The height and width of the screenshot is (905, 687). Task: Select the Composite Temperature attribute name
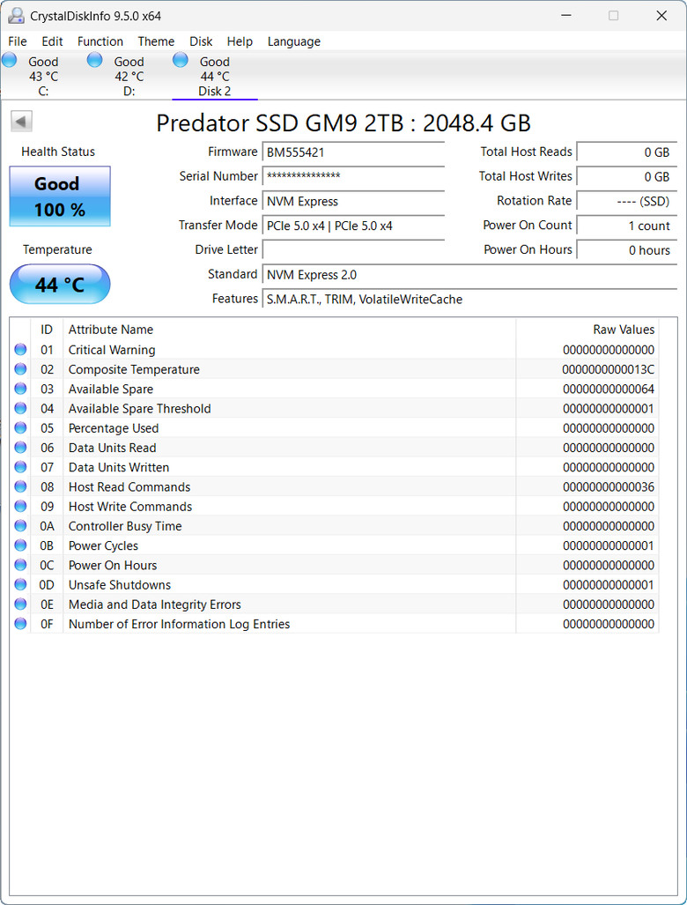click(x=134, y=369)
